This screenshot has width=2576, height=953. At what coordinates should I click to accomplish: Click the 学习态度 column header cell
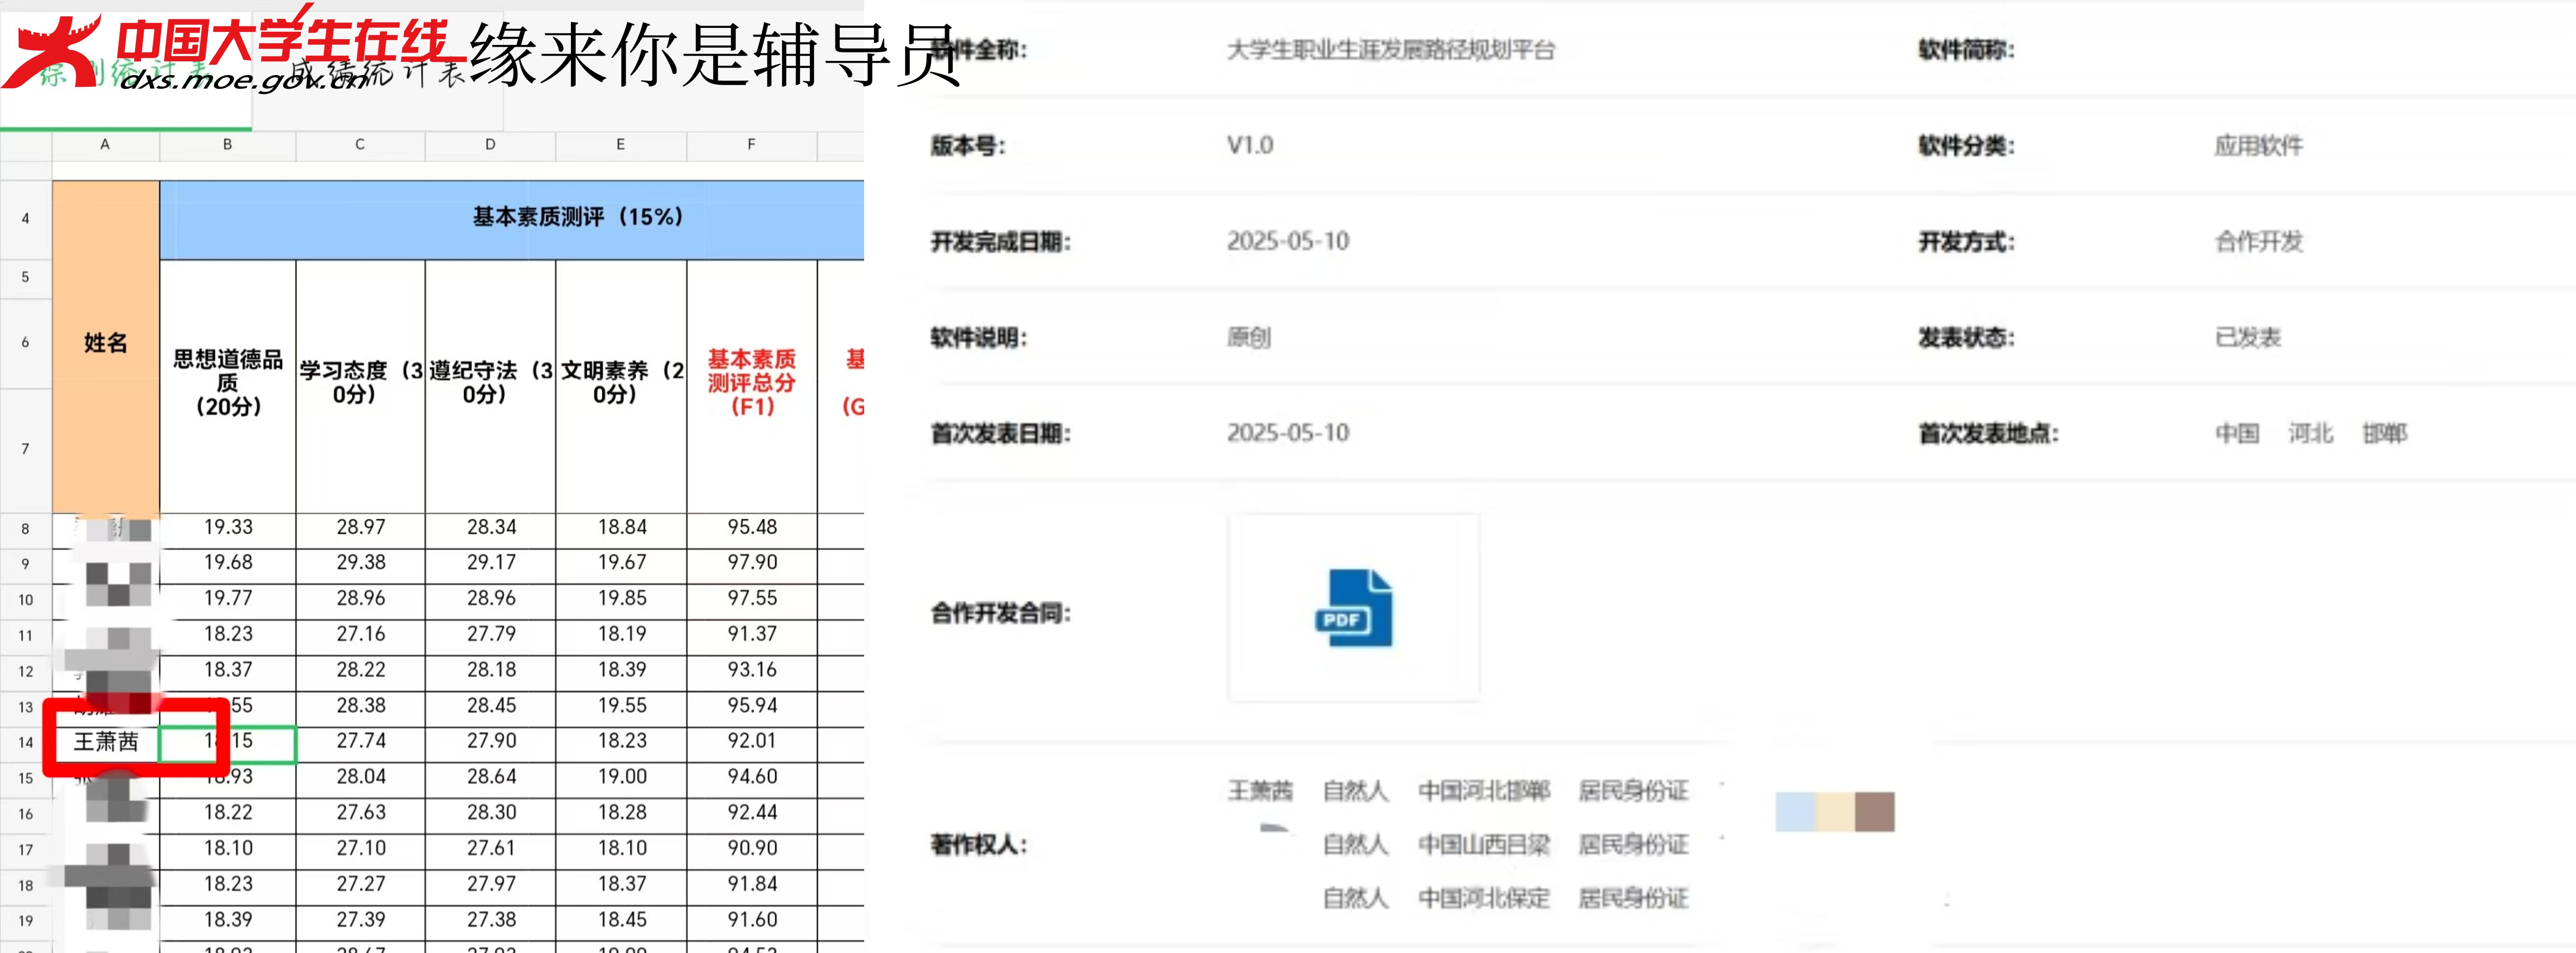tap(360, 383)
